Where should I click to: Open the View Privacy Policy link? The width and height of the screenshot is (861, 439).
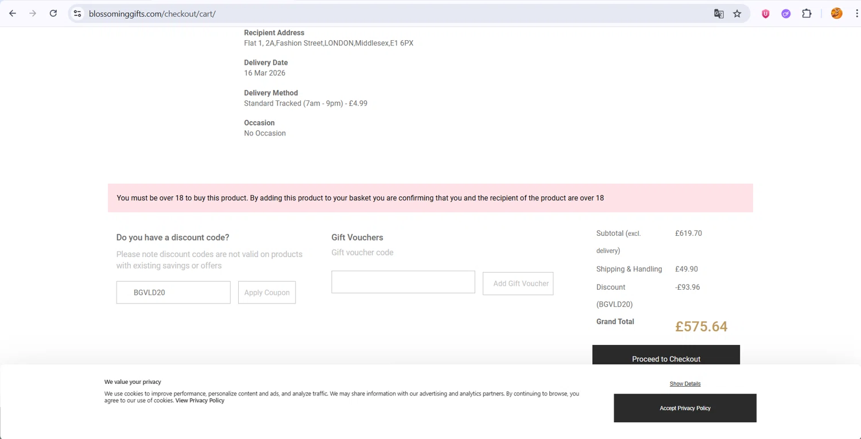[x=200, y=401]
